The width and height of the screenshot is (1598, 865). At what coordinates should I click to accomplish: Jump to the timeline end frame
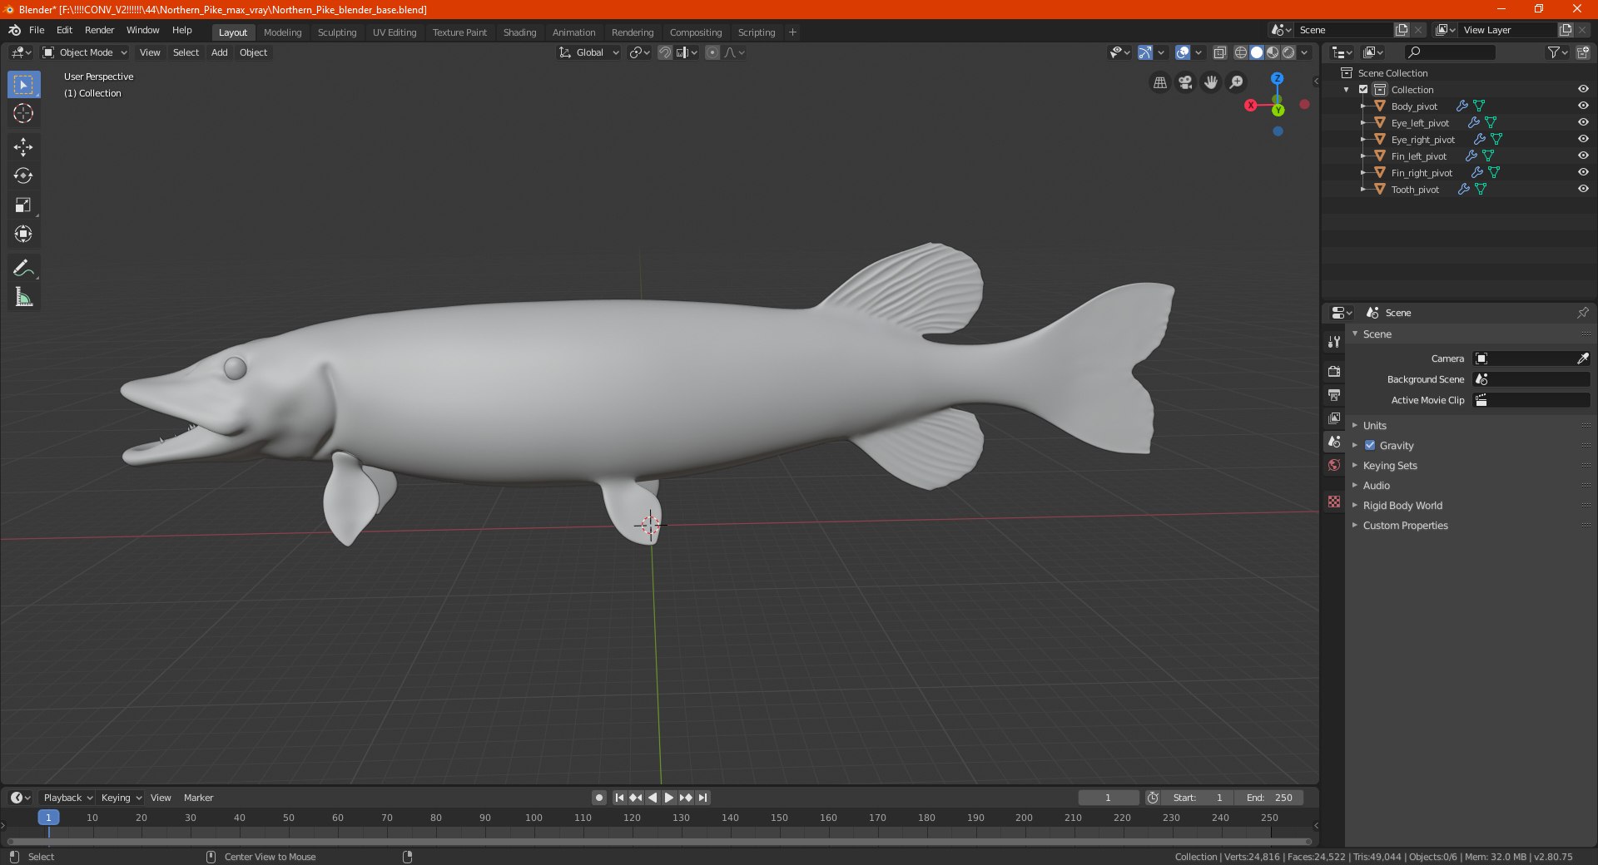click(x=703, y=798)
